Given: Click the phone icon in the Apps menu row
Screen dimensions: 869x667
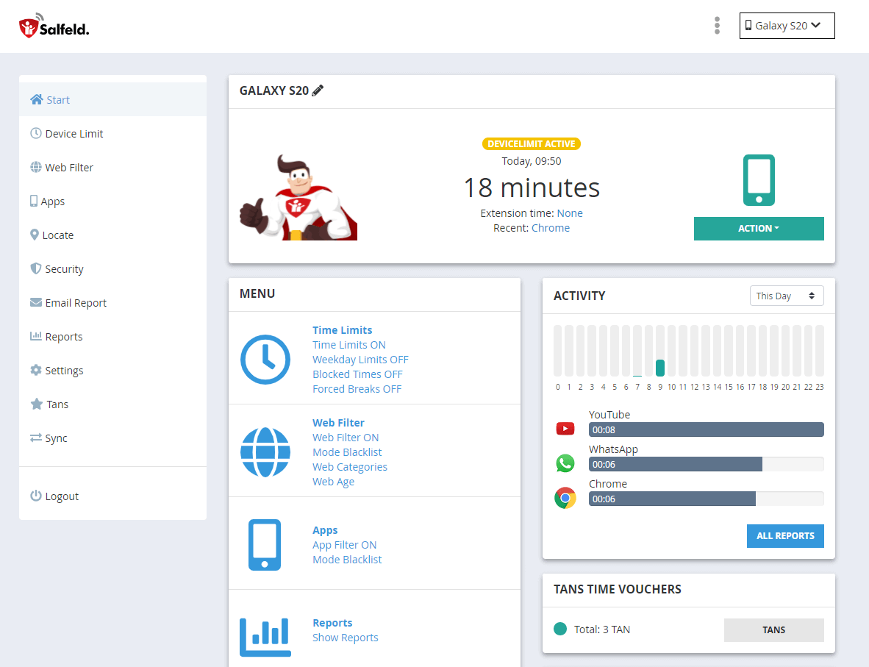Looking at the screenshot, I should click(265, 545).
